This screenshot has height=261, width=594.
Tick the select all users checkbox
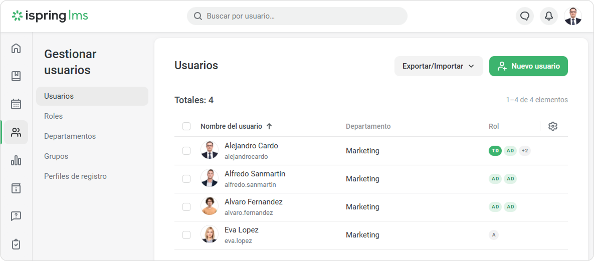click(186, 126)
